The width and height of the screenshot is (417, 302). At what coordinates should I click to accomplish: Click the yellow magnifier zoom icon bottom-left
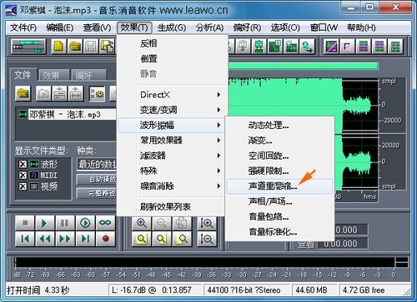point(142,239)
